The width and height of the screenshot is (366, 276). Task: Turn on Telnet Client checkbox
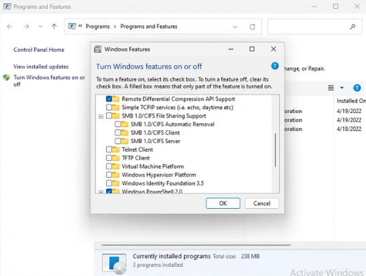point(109,149)
